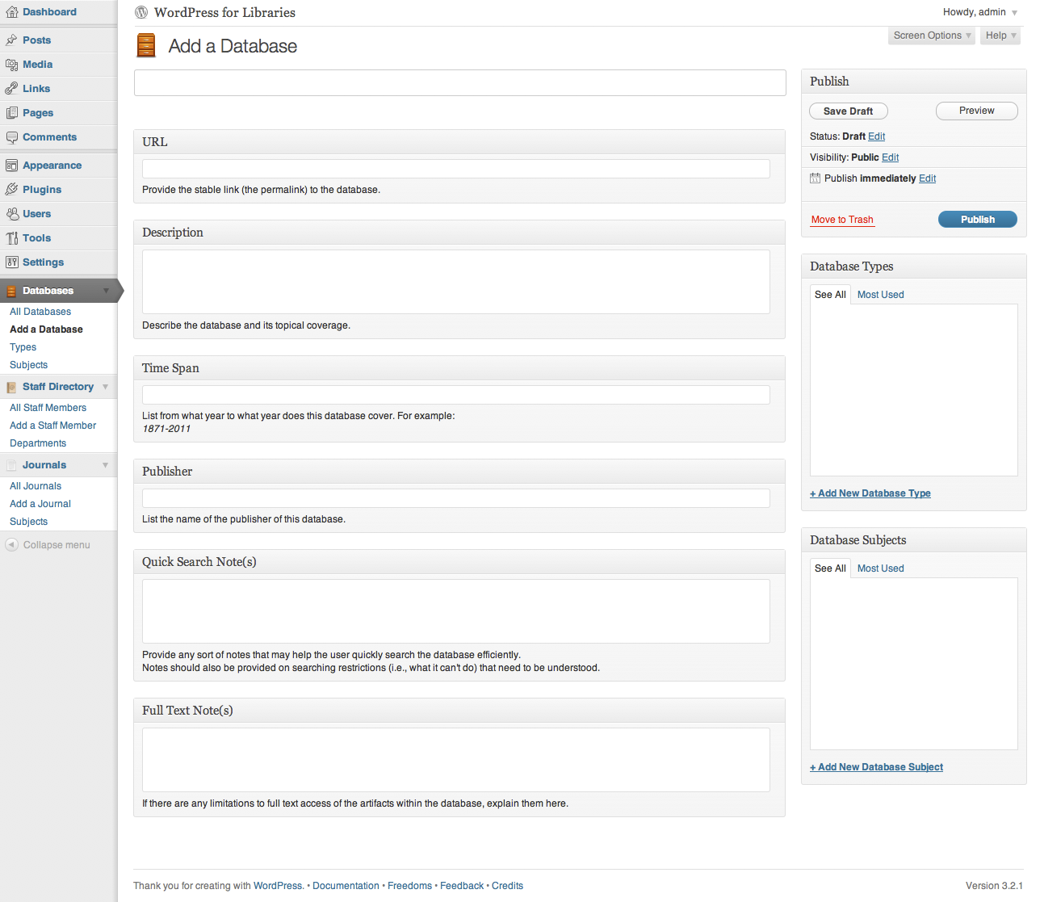Select Add a Database submenu item
This screenshot has width=1040, height=902.
46,329
